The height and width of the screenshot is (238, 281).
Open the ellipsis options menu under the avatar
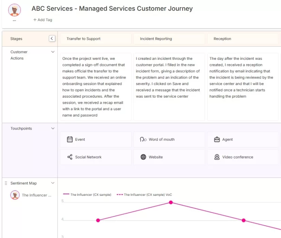(x=14, y=21)
